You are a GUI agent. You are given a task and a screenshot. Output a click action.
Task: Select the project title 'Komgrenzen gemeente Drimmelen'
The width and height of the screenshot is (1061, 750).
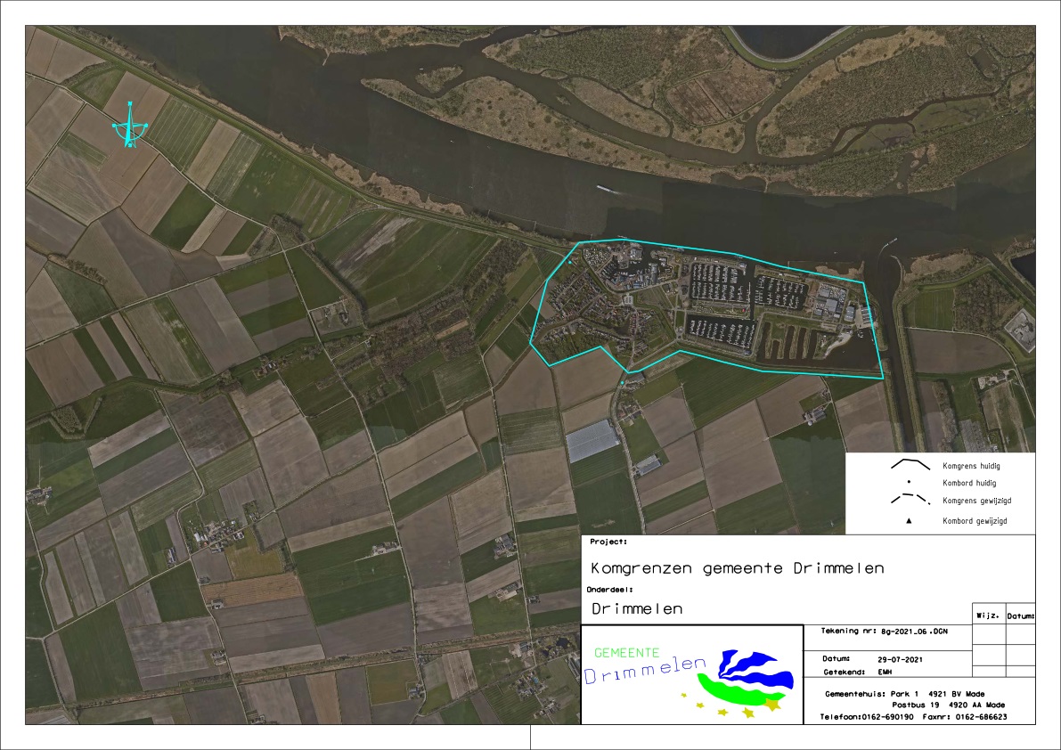[x=737, y=568]
